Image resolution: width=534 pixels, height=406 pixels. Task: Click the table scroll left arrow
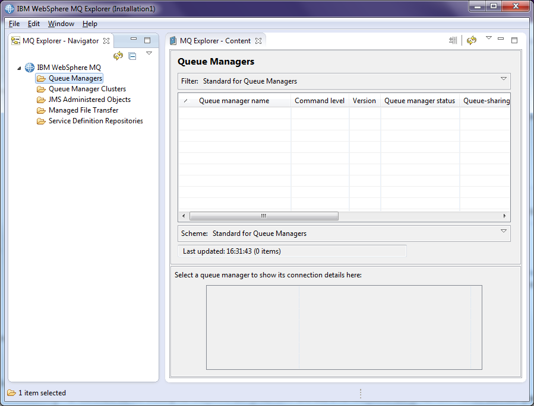(x=184, y=216)
